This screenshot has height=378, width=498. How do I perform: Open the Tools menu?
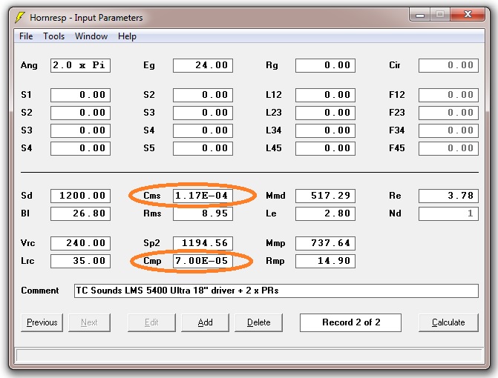tap(53, 36)
